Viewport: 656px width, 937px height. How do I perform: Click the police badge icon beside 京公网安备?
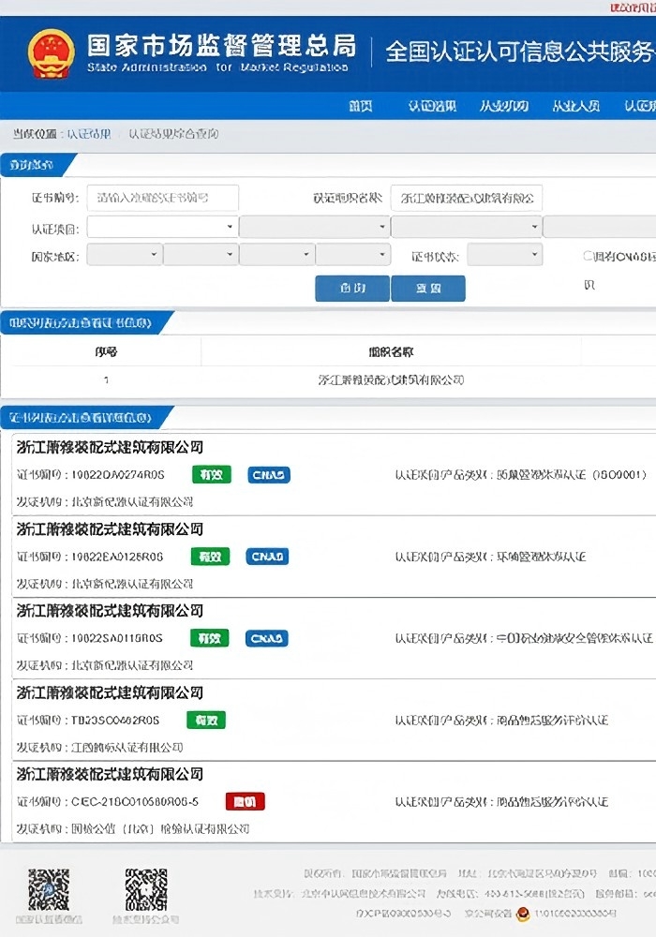tap(523, 915)
